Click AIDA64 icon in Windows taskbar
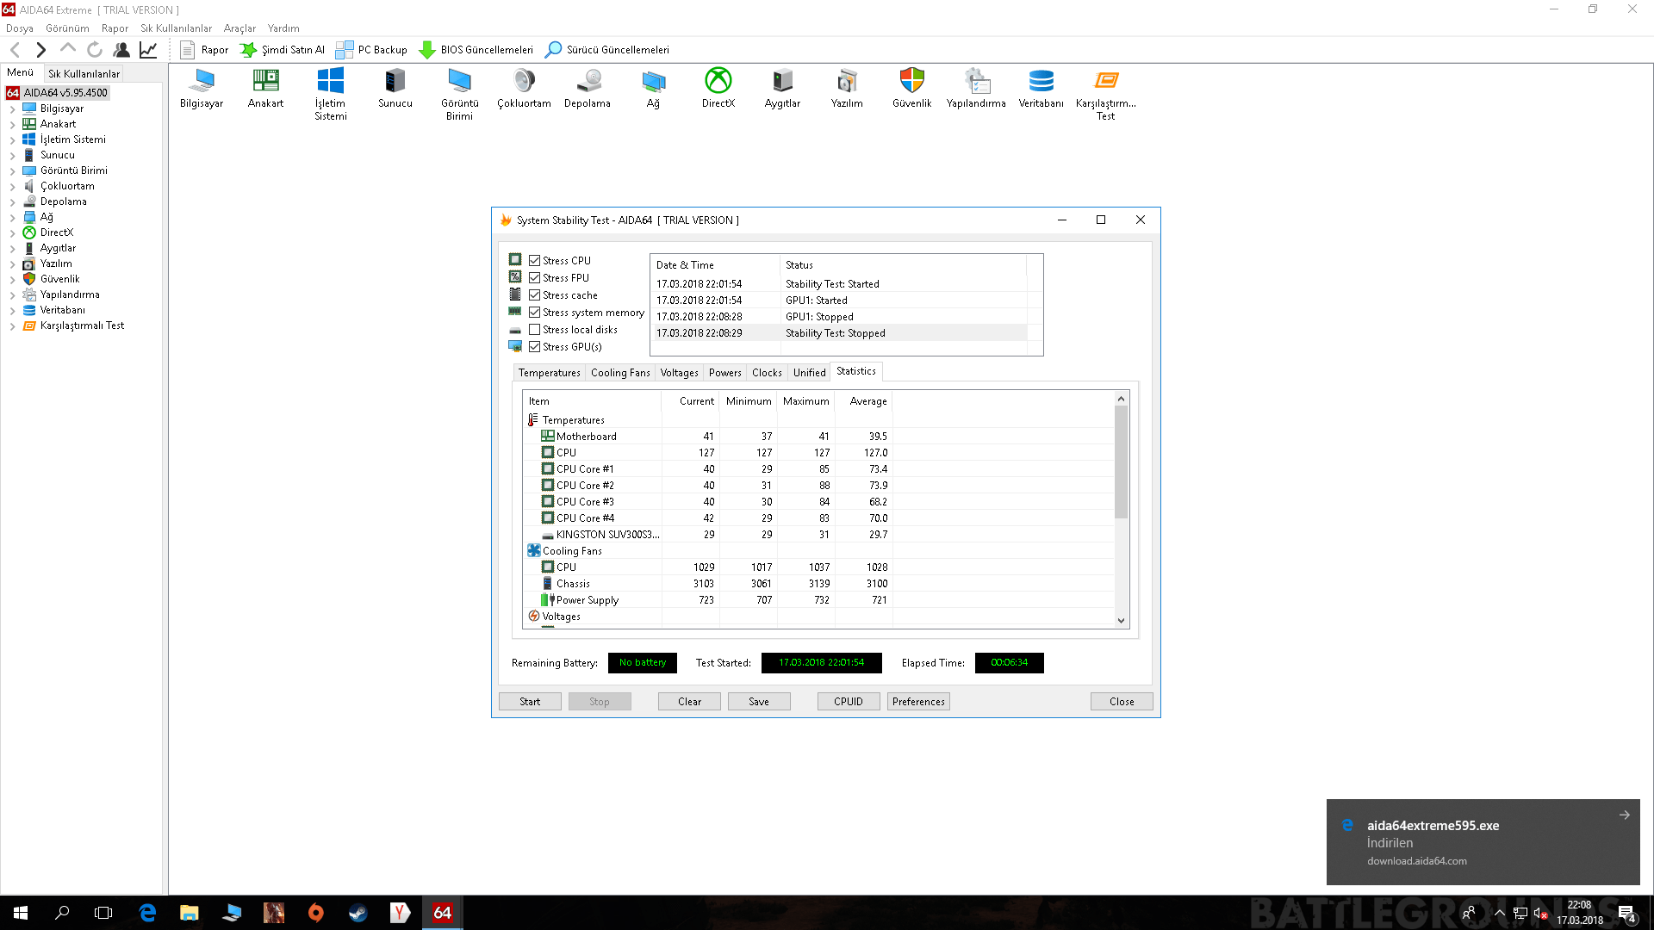 click(442, 913)
